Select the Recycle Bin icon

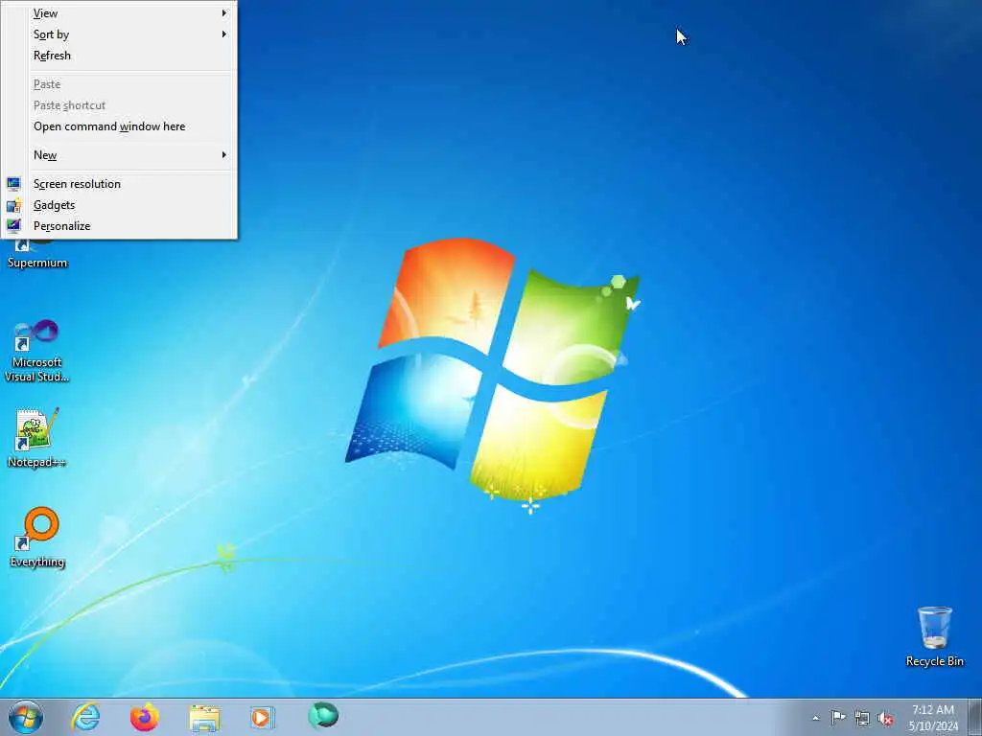(934, 636)
